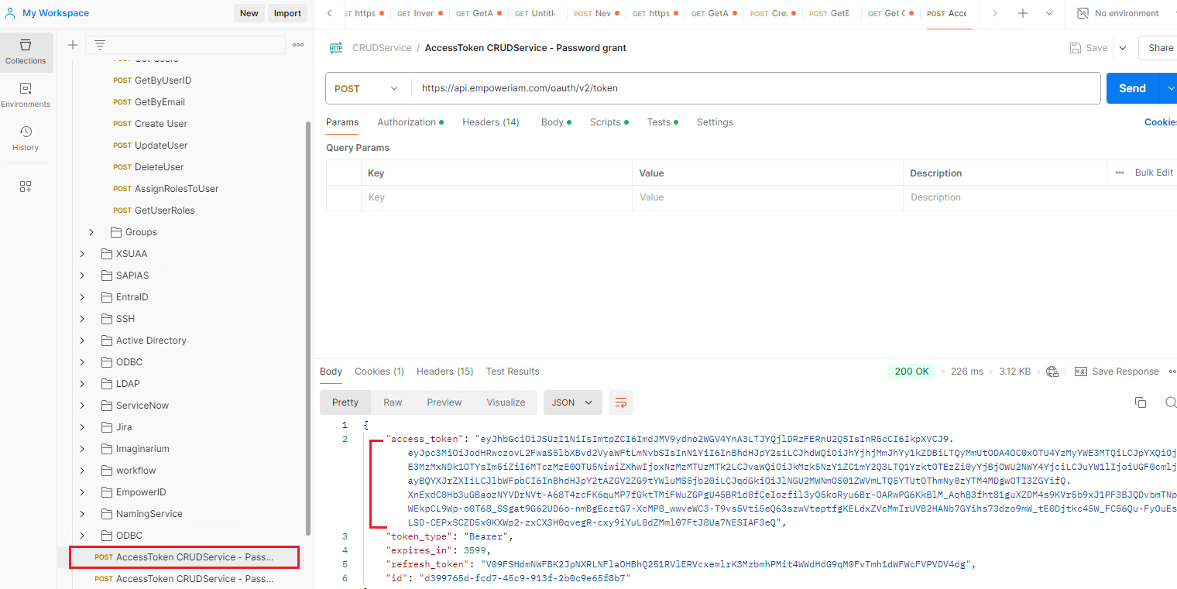The image size is (1177, 589).
Task: Toggle the wrap lines icon in the response toolbar
Action: tap(621, 402)
